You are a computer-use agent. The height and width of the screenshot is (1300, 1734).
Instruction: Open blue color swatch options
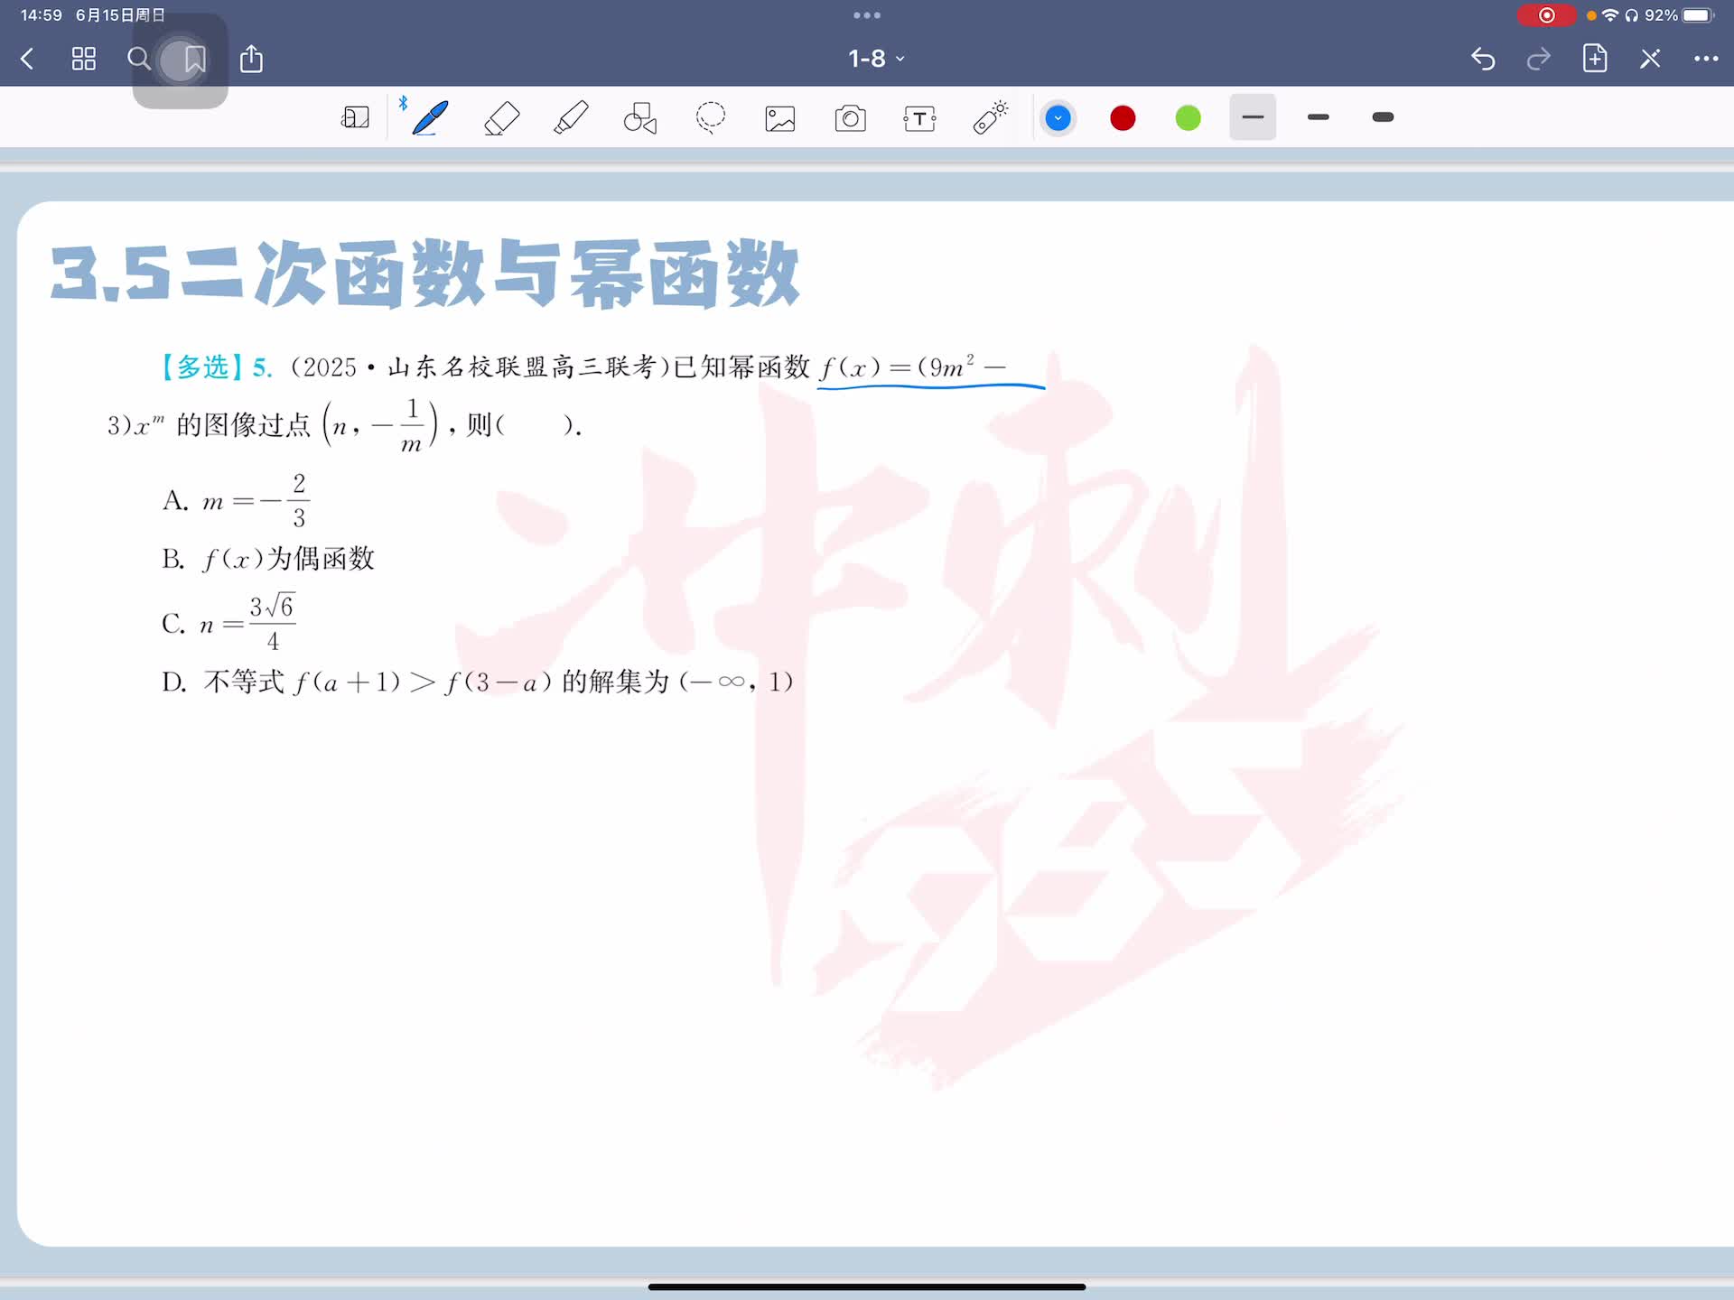coord(1058,118)
